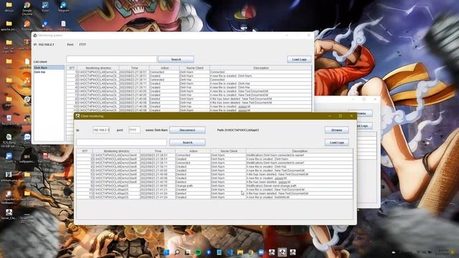Click Name Client header in Client monitoring table
The height and width of the screenshot is (258, 459).
tap(228, 151)
